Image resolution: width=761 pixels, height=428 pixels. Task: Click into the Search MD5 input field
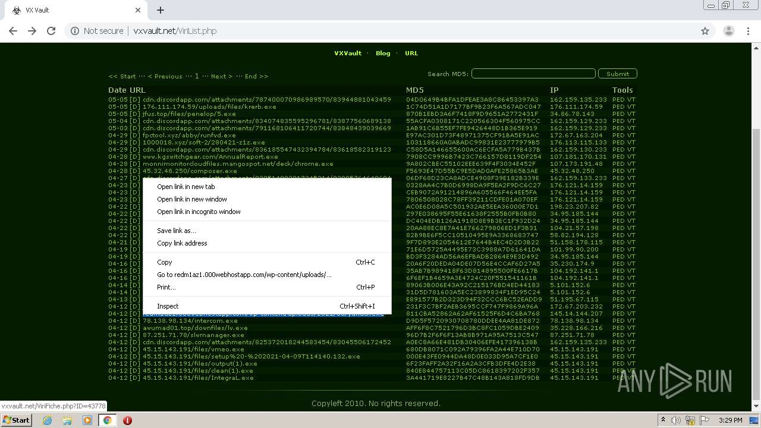coord(533,74)
